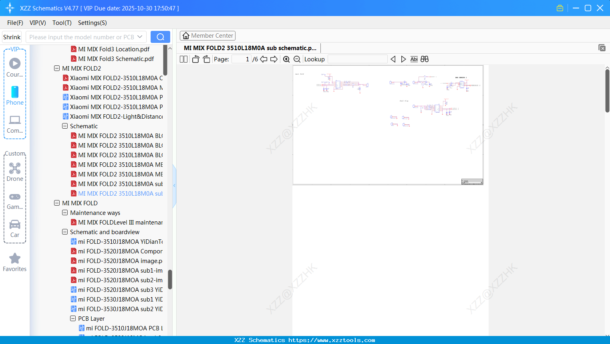This screenshot has width=610, height=344.
Task: Click the Shrink button
Action: (12, 37)
